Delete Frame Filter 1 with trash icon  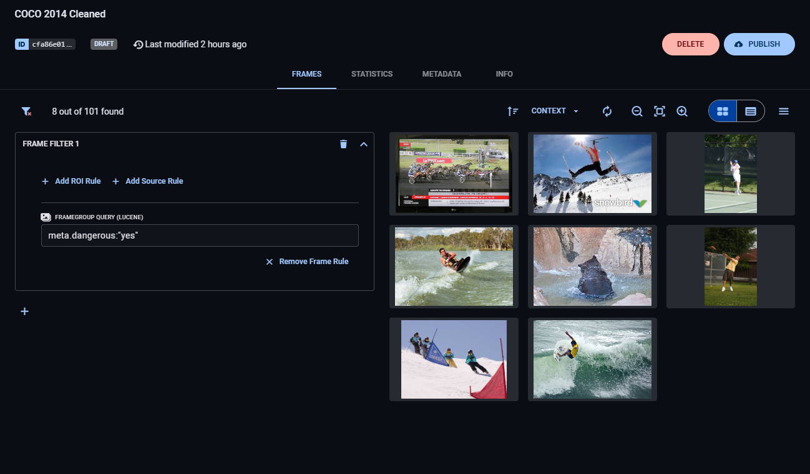coord(343,144)
